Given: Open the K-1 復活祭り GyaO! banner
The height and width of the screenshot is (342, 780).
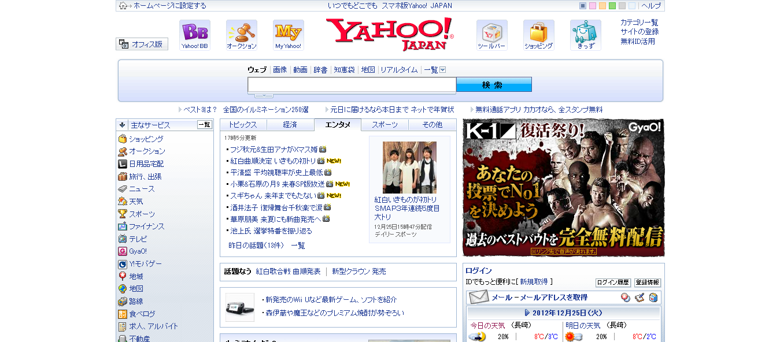Looking at the screenshot, I should tap(563, 188).
